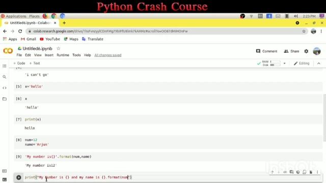Open the File menu

tap(19, 55)
